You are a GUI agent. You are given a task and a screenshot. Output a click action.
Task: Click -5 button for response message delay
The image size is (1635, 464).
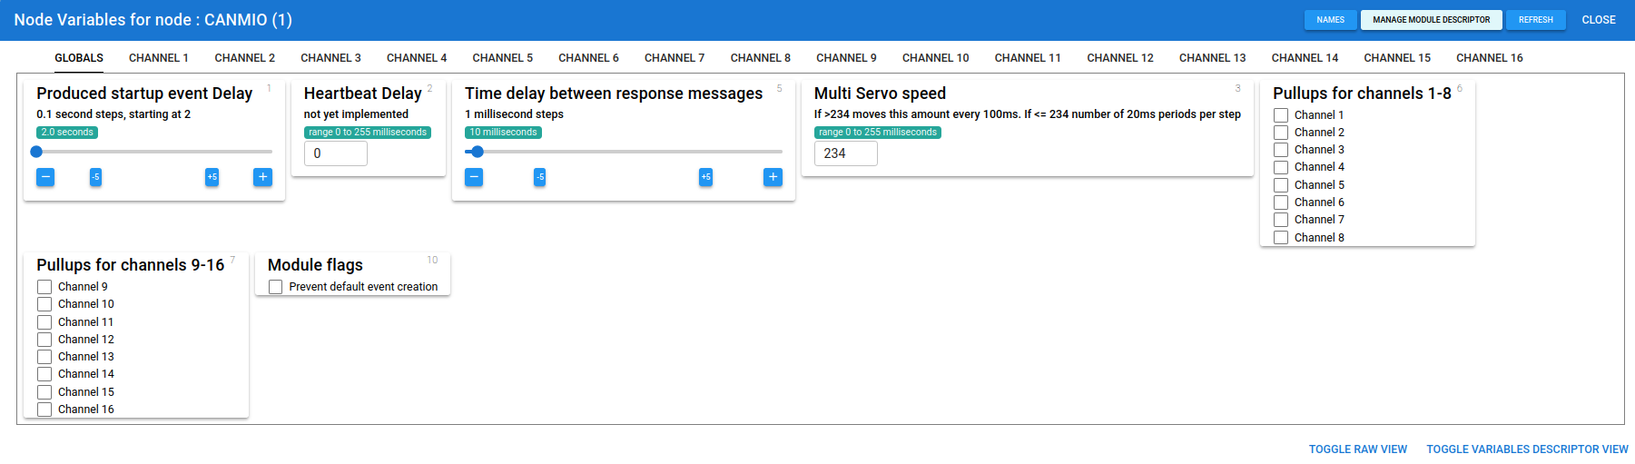tap(540, 177)
